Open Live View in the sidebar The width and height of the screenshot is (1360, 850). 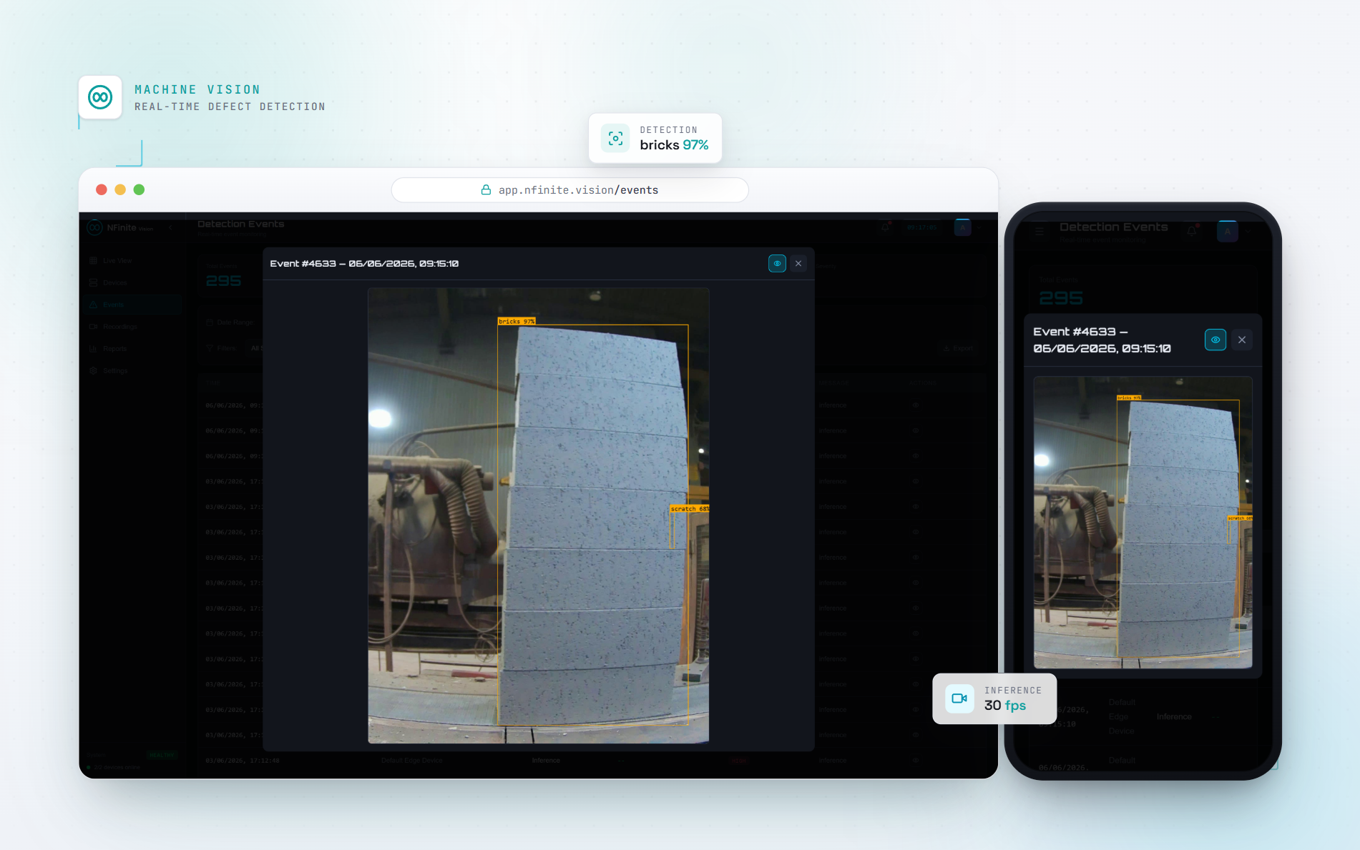[x=133, y=261]
